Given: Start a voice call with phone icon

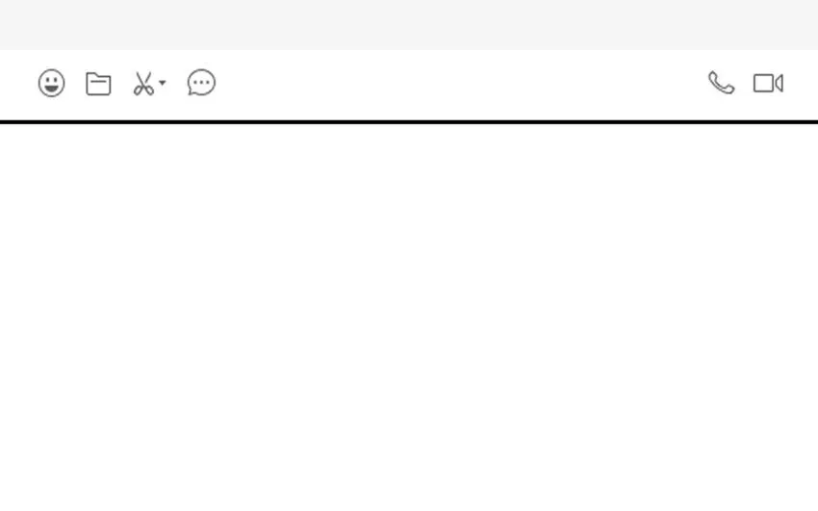Looking at the screenshot, I should click(722, 83).
